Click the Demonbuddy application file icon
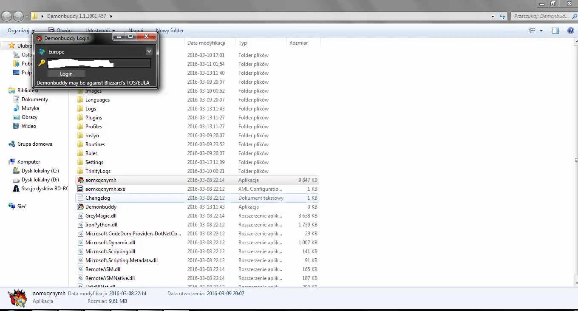Image resolution: width=578 pixels, height=311 pixels. (80, 207)
